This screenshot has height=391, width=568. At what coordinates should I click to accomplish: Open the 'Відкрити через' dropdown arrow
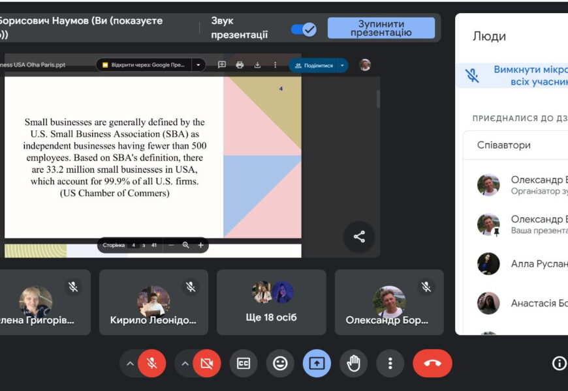198,65
